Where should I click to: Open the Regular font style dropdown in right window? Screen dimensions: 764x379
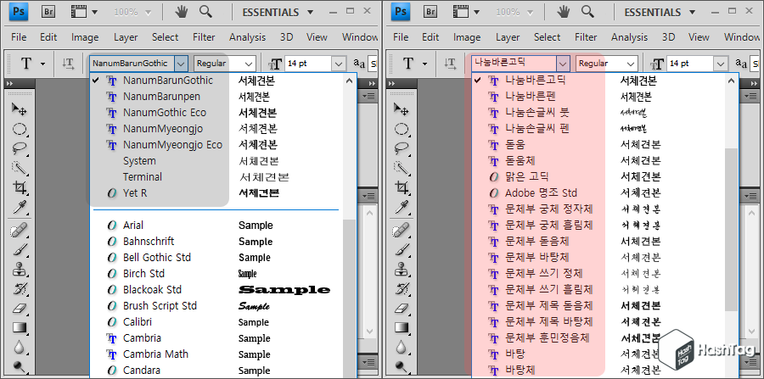click(x=631, y=64)
